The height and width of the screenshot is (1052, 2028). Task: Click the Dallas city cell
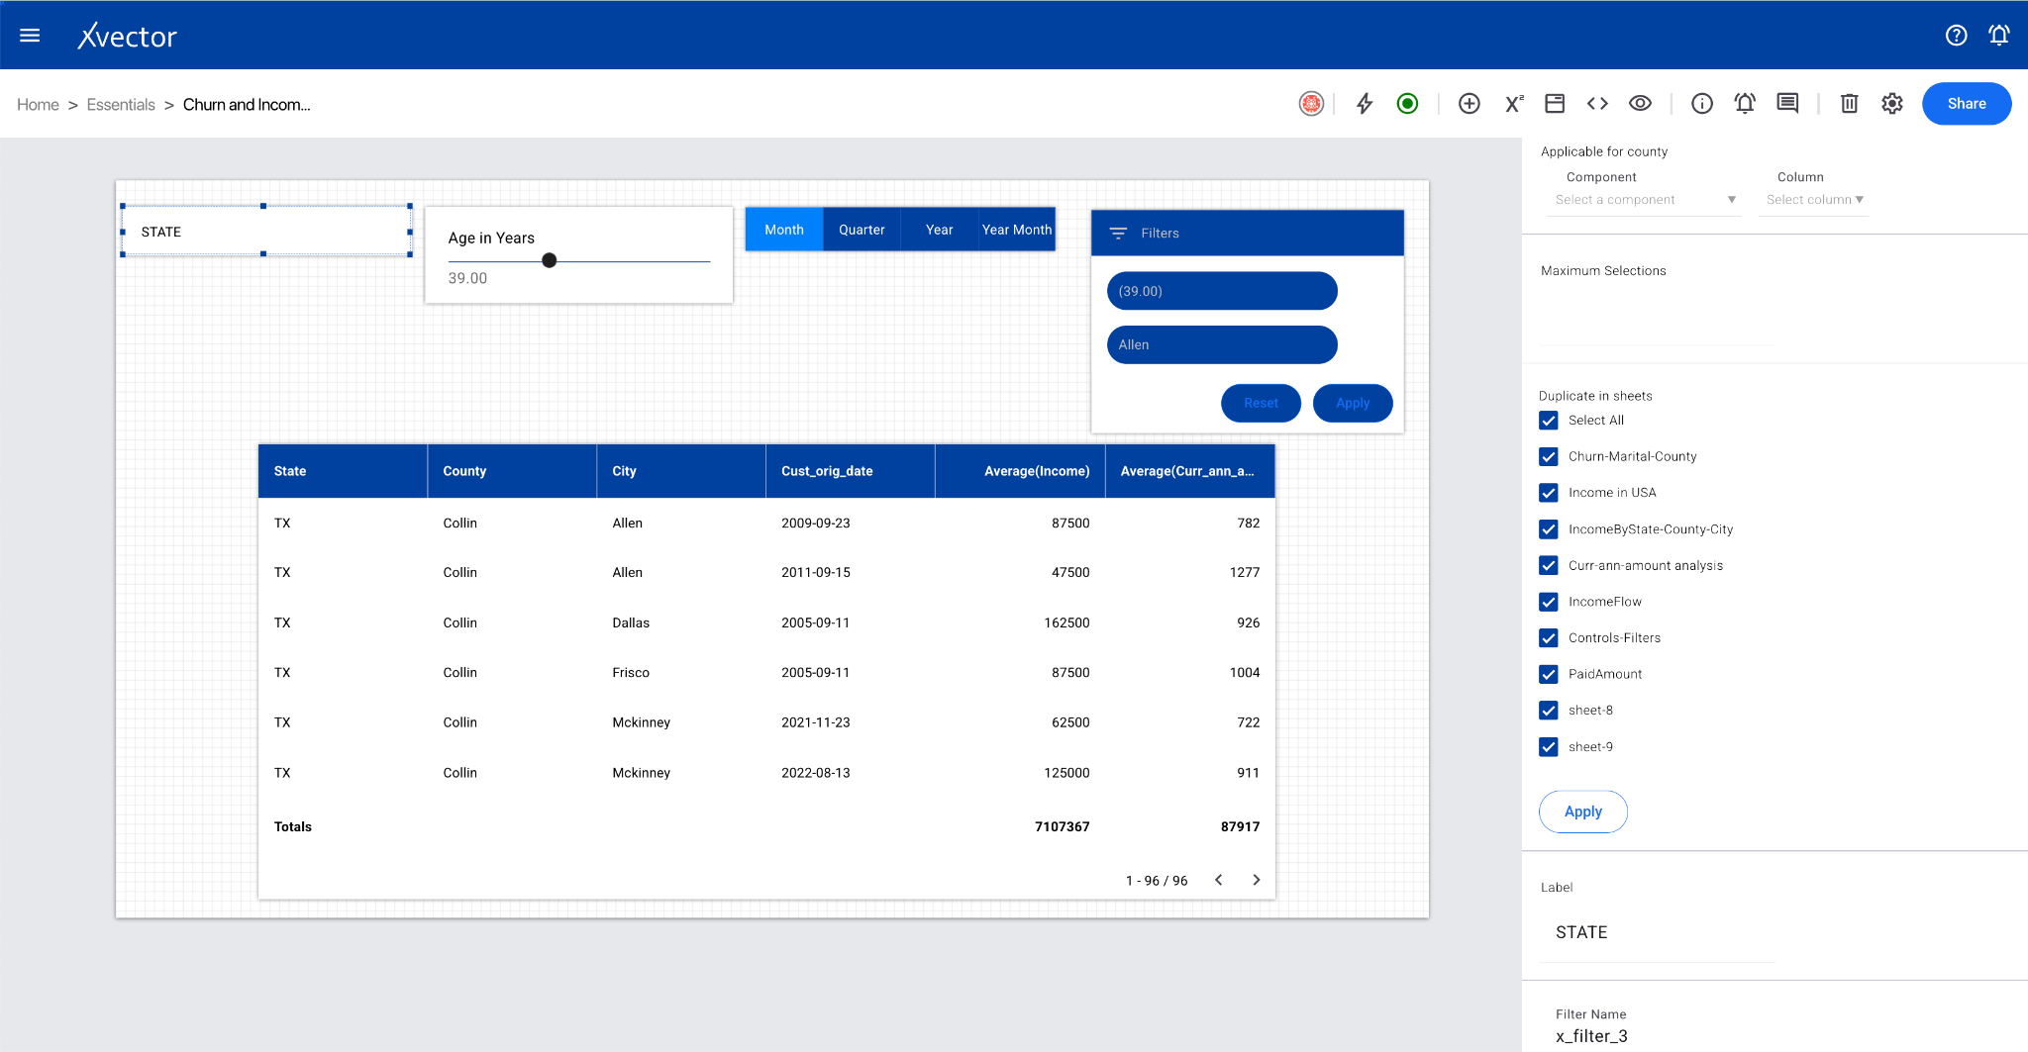pyautogui.click(x=631, y=622)
